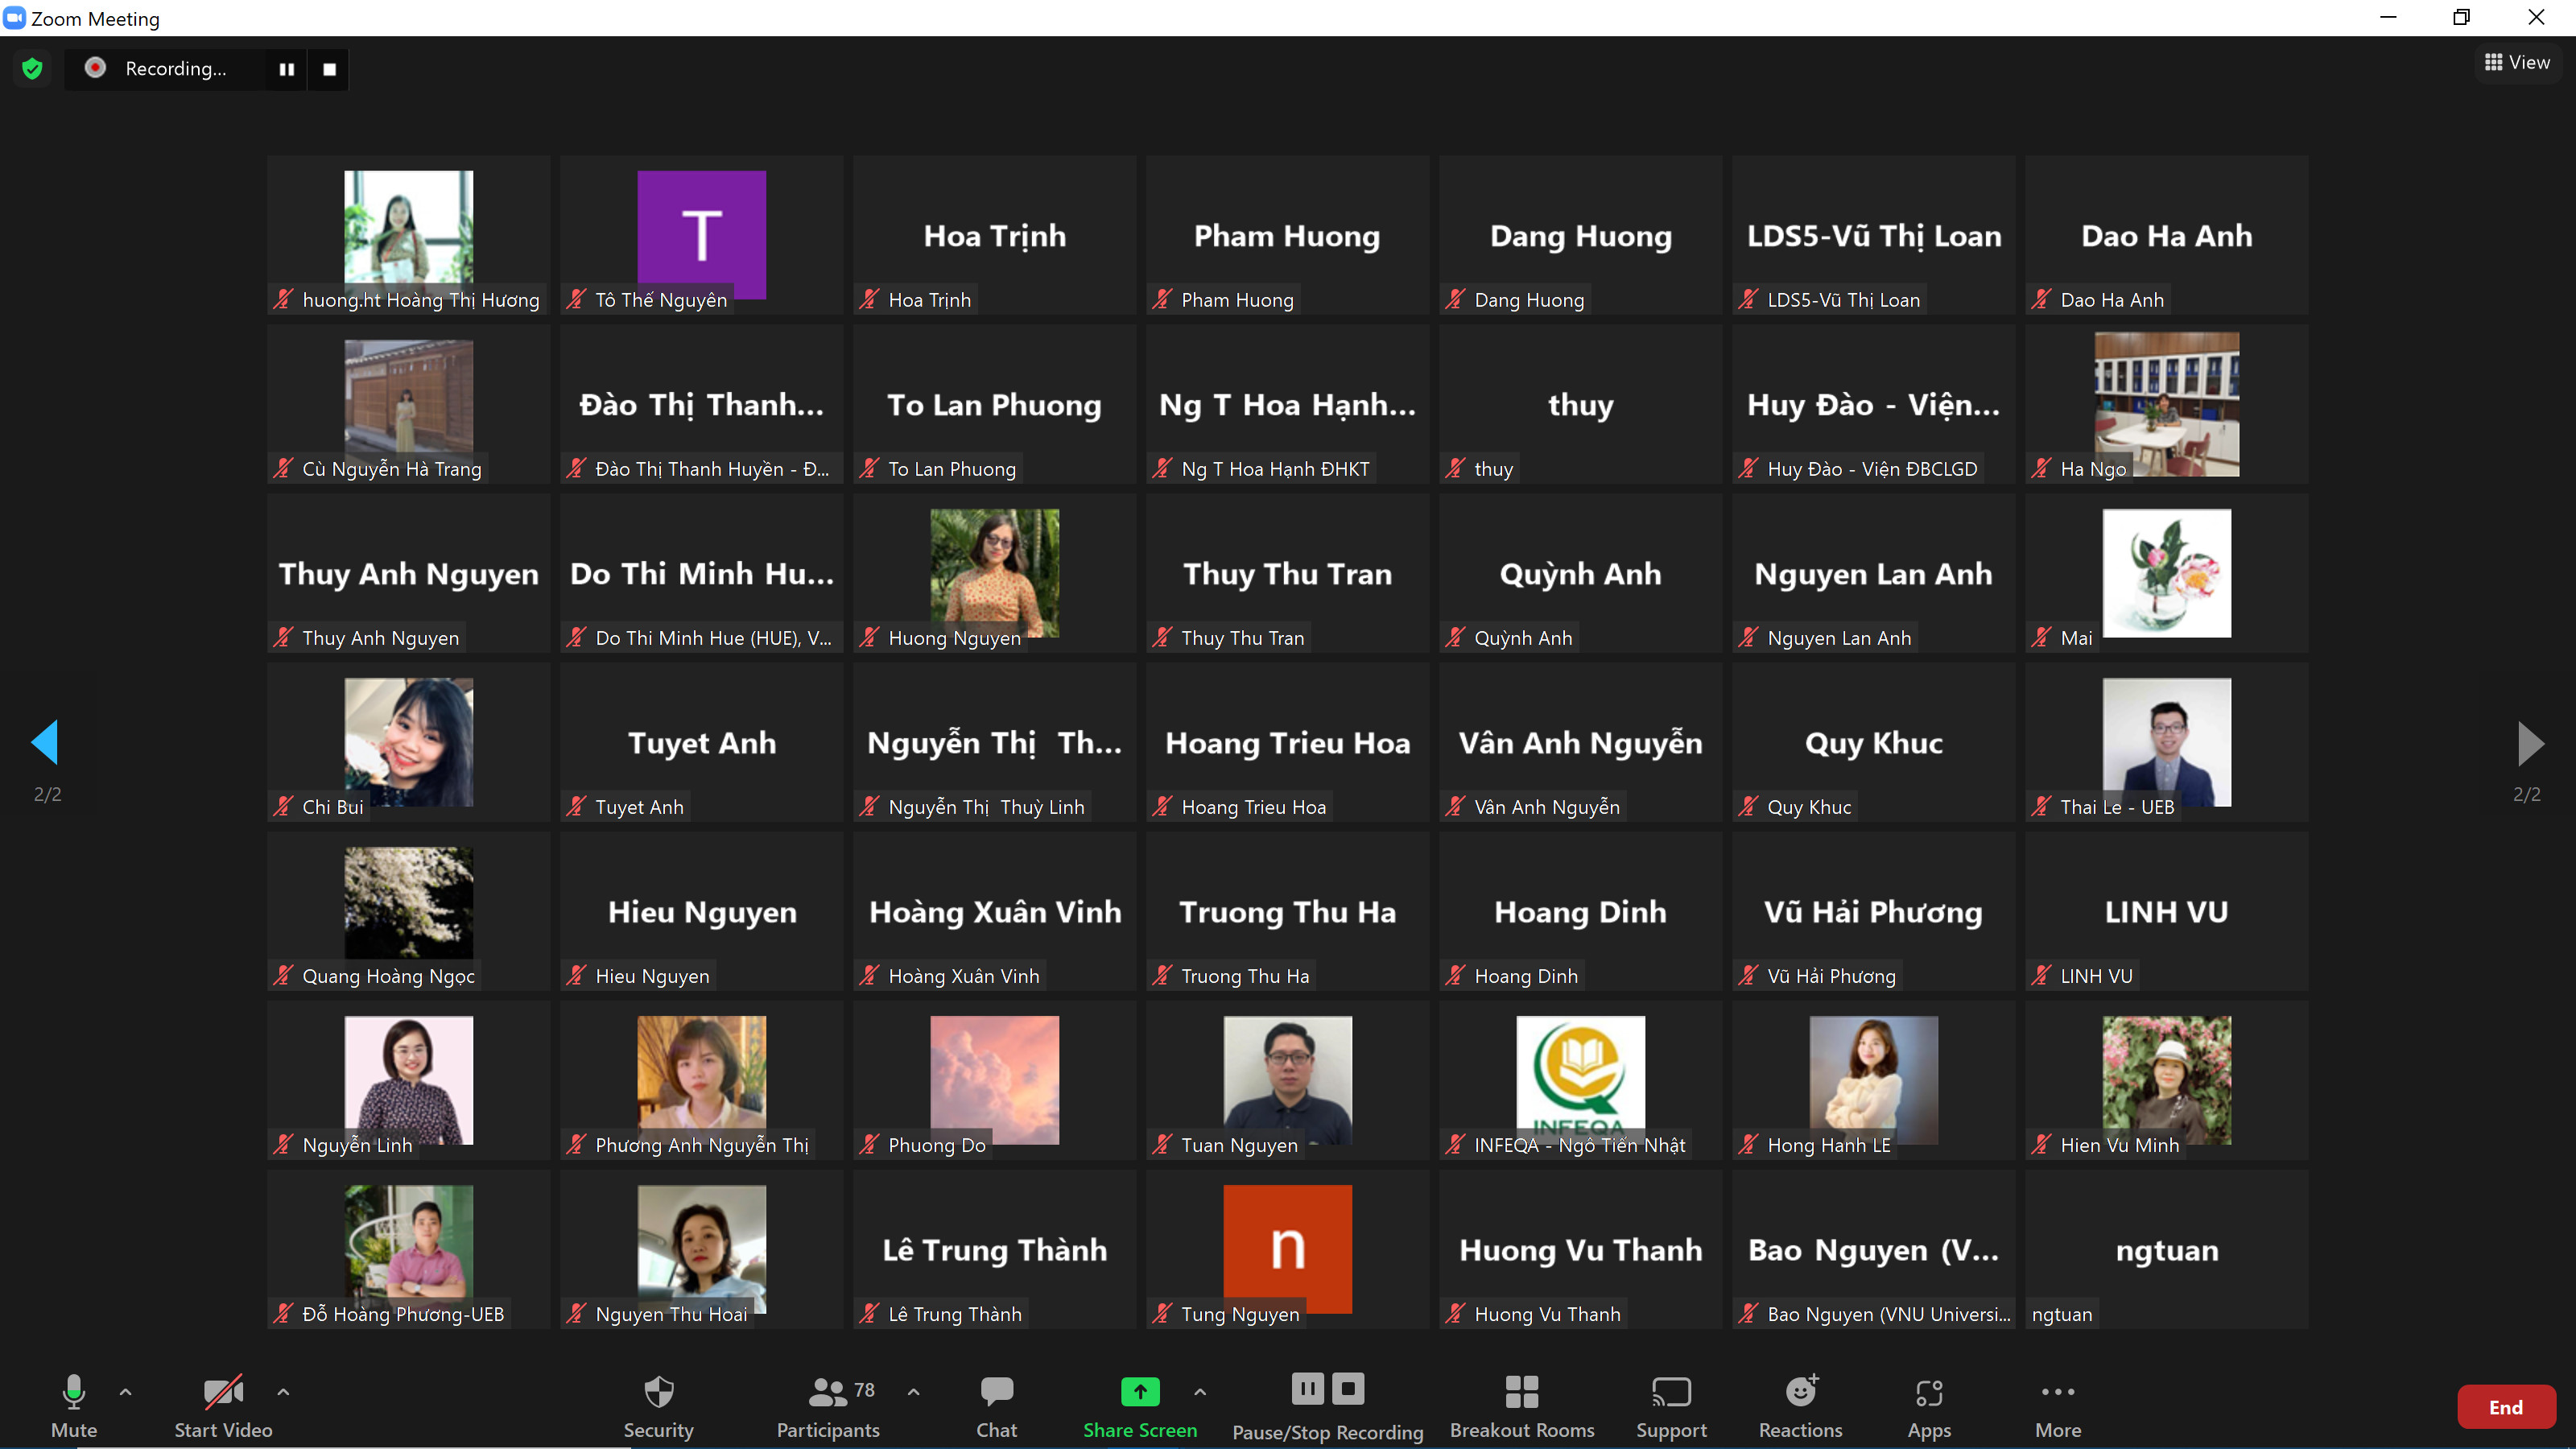Click Ha Ngo participant photo
This screenshot has width=2576, height=1449.
2166,403
